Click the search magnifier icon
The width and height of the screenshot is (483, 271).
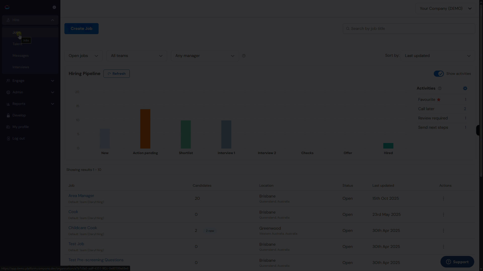click(348, 29)
